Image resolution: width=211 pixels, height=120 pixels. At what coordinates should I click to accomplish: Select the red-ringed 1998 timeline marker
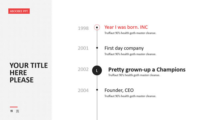click(x=97, y=27)
